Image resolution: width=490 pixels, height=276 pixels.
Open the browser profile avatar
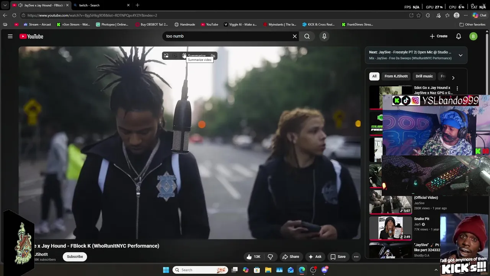[x=456, y=15]
